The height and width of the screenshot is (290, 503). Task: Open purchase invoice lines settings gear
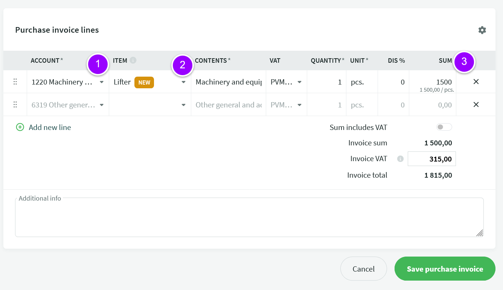point(482,30)
